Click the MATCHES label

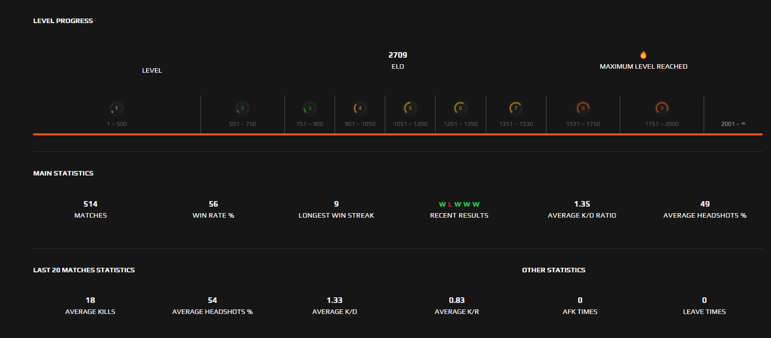[91, 215]
